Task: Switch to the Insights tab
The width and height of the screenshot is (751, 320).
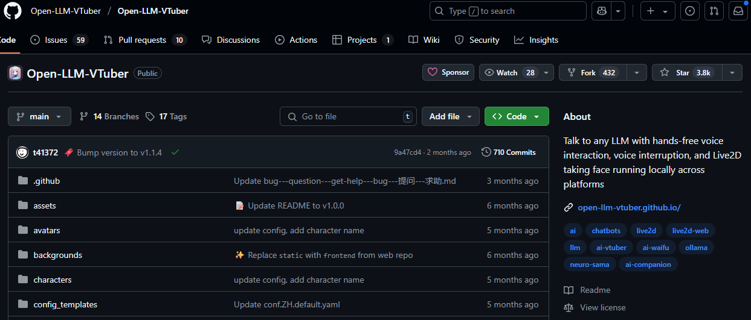Action: click(536, 40)
